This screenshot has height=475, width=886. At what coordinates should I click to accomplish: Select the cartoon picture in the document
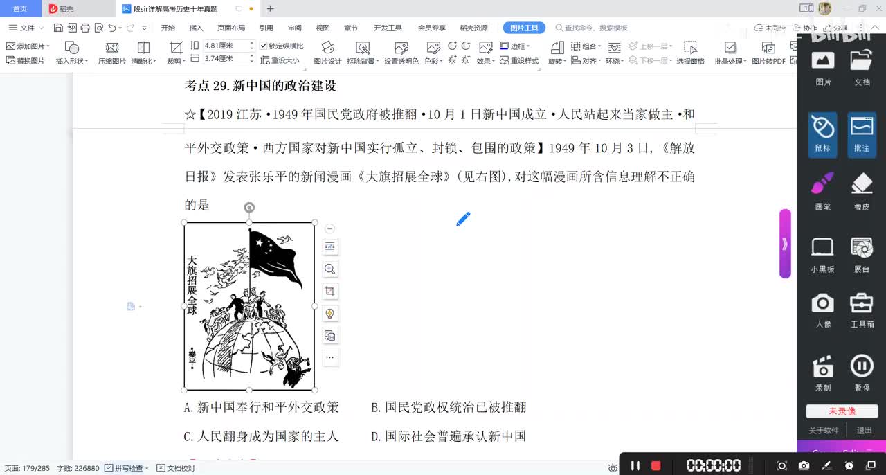click(249, 306)
